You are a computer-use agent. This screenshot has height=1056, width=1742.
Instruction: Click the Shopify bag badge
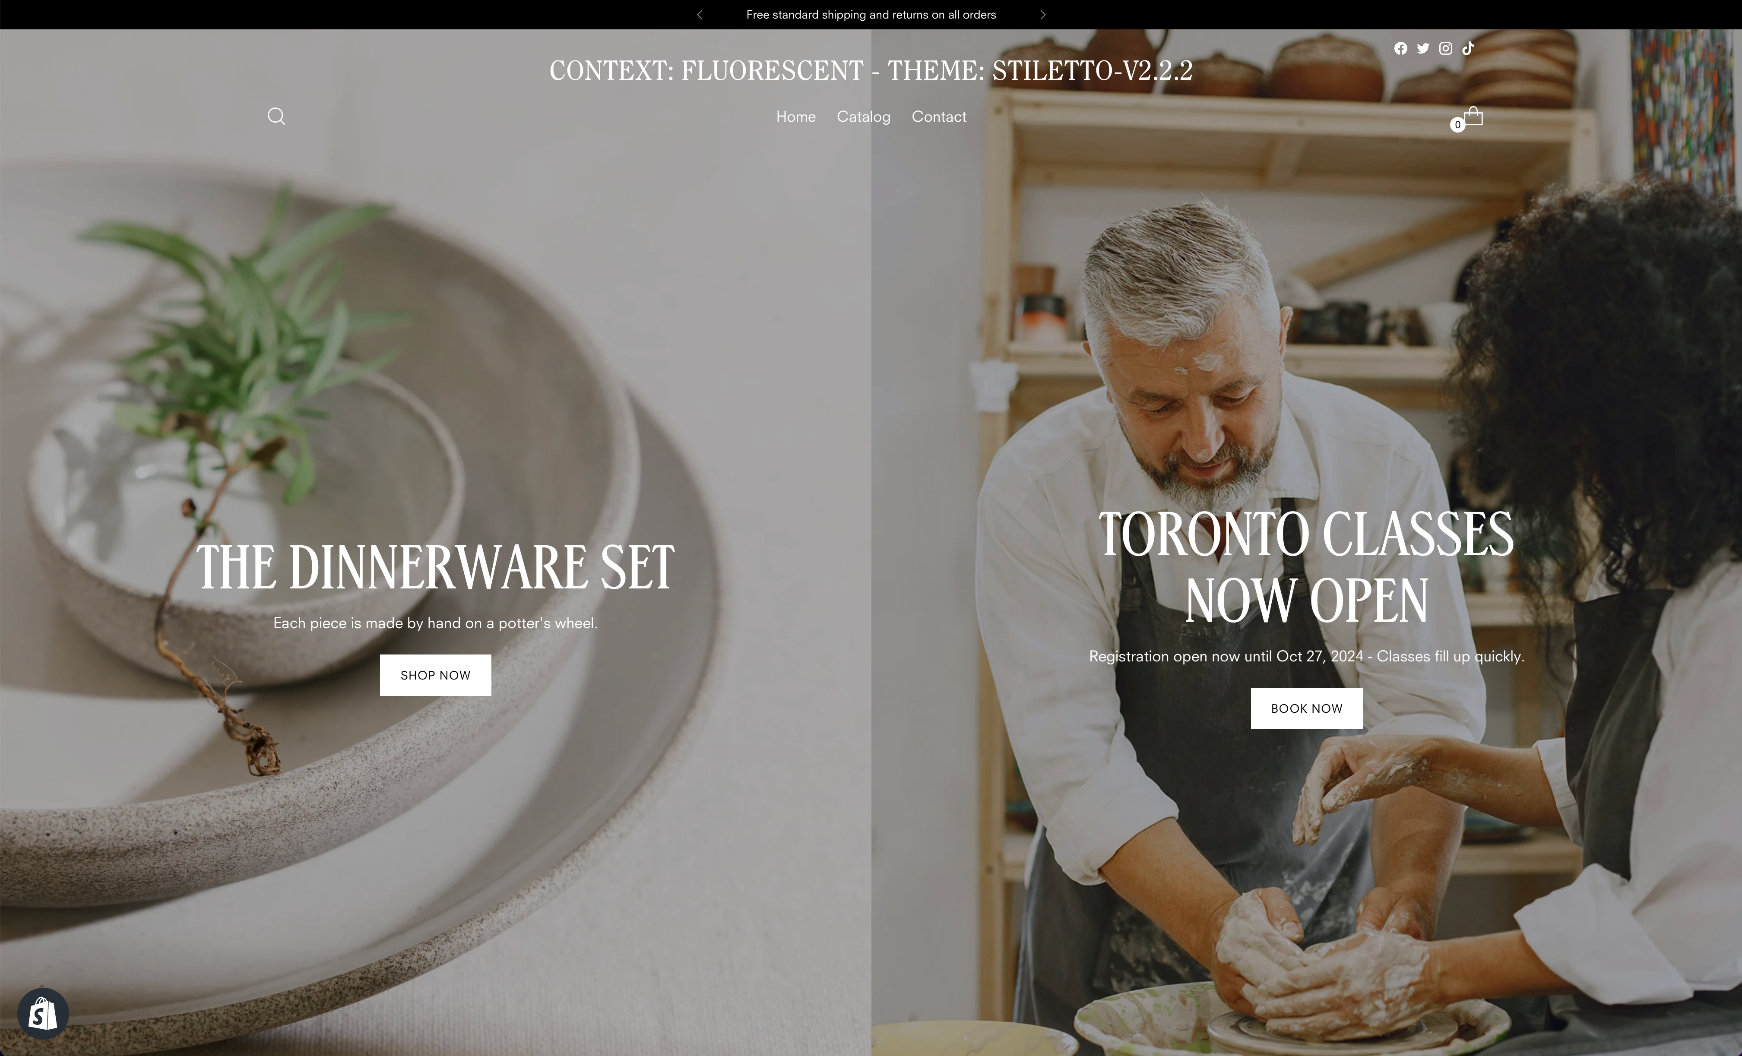click(43, 1013)
